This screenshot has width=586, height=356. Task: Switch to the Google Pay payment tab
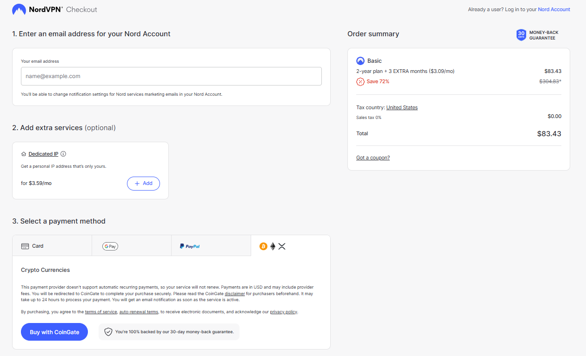pos(132,246)
